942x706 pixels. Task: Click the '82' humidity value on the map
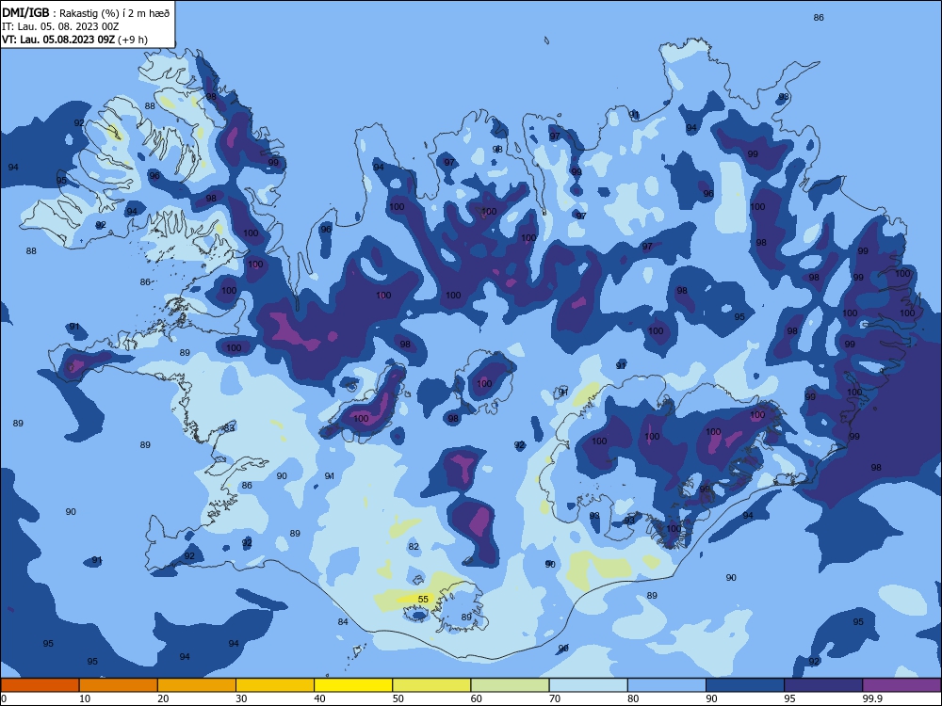pyautogui.click(x=414, y=546)
